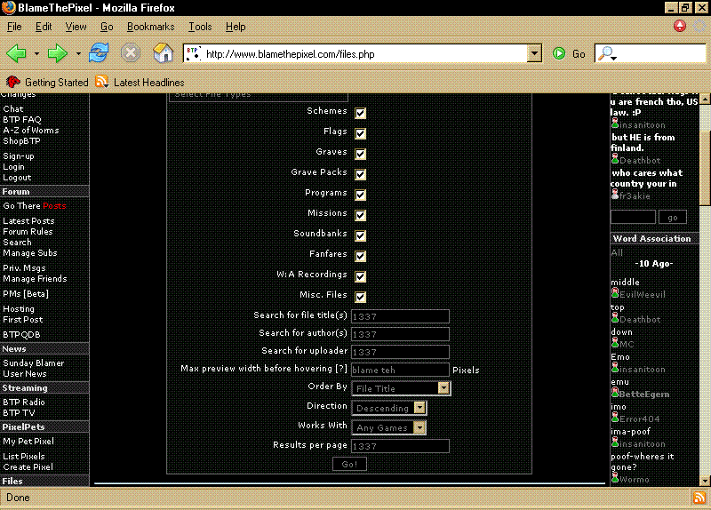Click user icon next to fr3akie
The width and height of the screenshot is (711, 510).
pyautogui.click(x=615, y=195)
